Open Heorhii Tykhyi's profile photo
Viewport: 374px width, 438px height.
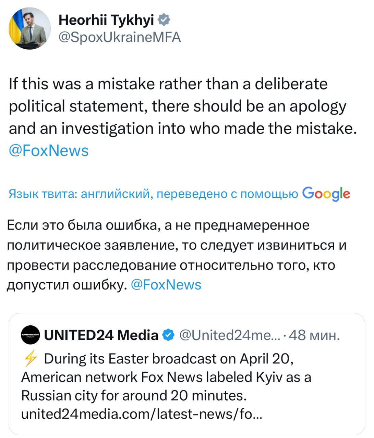coord(29,29)
